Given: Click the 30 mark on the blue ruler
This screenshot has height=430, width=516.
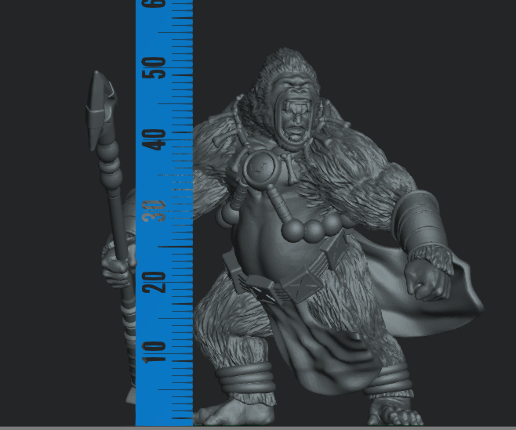Looking at the screenshot, I should tap(160, 210).
